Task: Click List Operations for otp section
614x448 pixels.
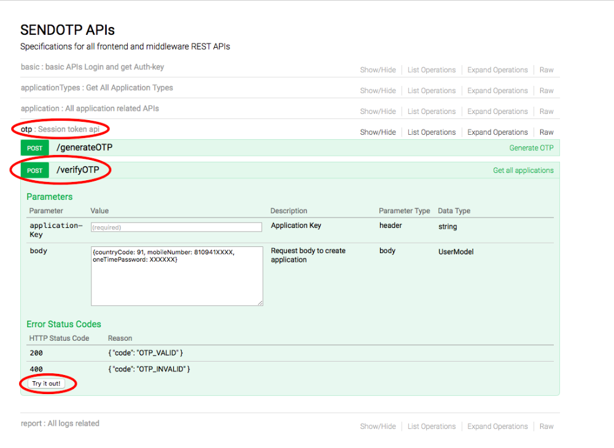Action: [x=432, y=132]
